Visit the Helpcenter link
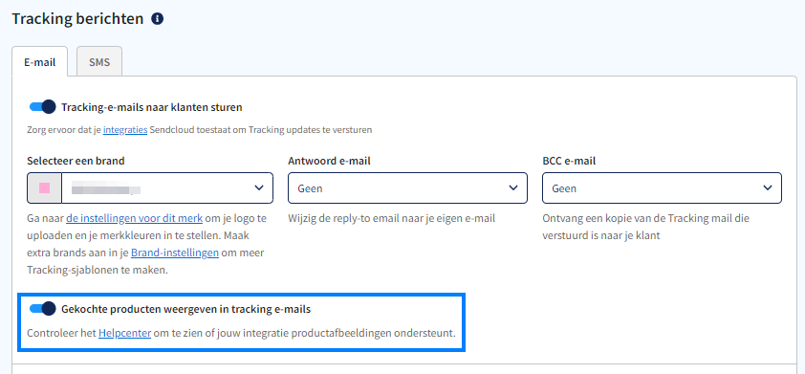 coord(124,333)
